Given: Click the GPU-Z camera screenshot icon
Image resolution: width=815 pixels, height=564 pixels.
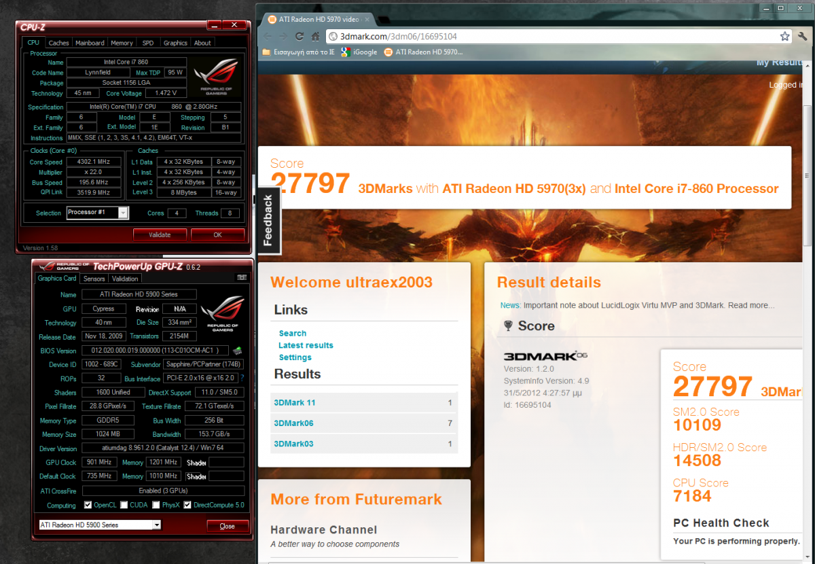Looking at the screenshot, I should point(241,278).
